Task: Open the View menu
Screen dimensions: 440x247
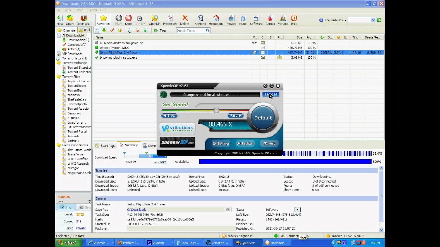Action: tap(68, 10)
